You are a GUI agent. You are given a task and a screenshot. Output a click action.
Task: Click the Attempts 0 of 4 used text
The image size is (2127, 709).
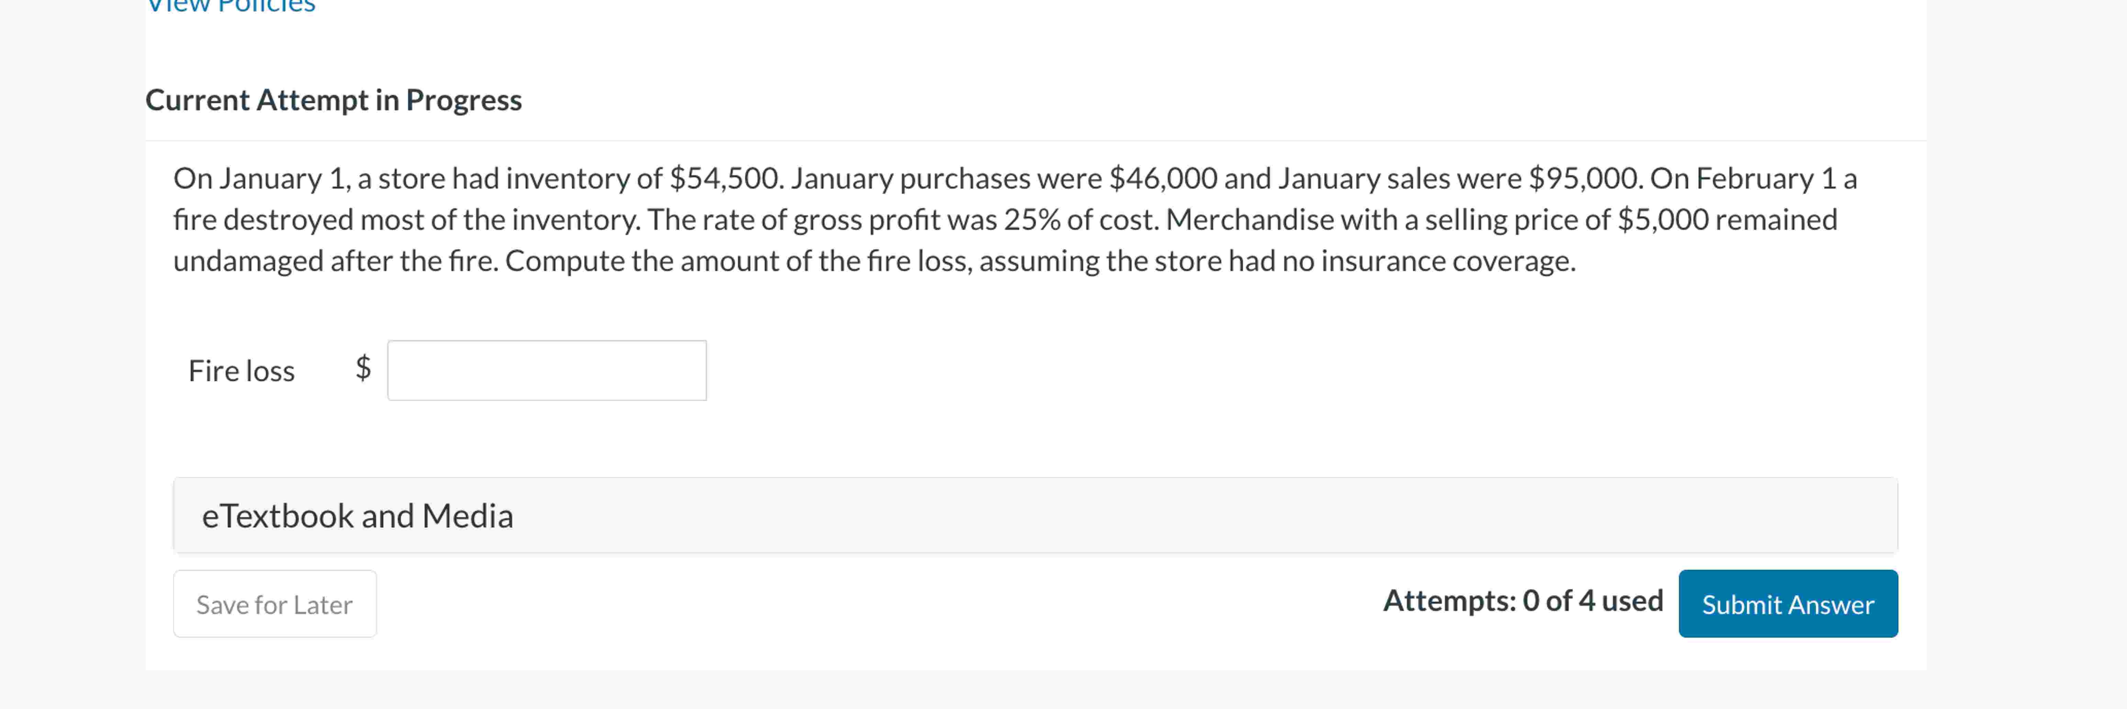[x=1523, y=601]
